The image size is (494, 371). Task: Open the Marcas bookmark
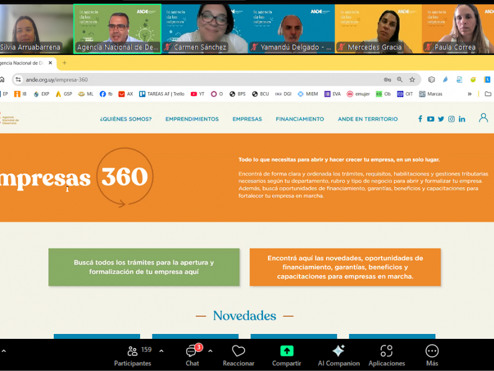point(430,94)
